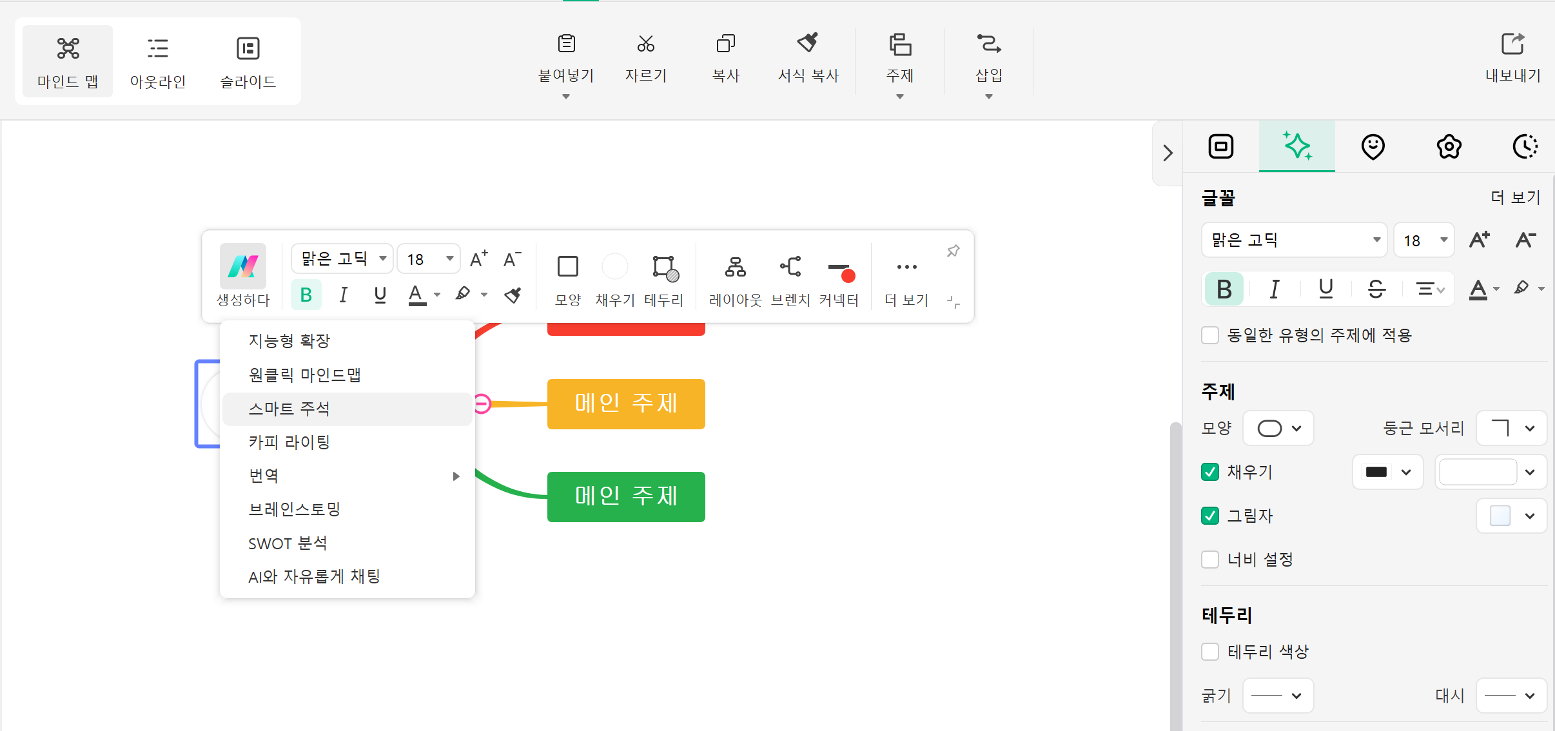Open More (더 보기) ellipsis in floating toolbar
Image resolution: width=1555 pixels, height=731 pixels.
(x=906, y=267)
